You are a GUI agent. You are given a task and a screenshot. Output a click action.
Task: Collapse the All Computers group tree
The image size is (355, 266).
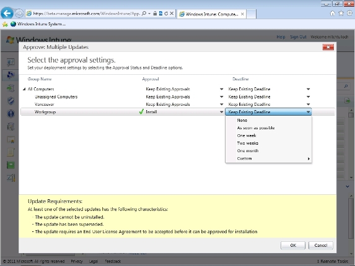24,89
